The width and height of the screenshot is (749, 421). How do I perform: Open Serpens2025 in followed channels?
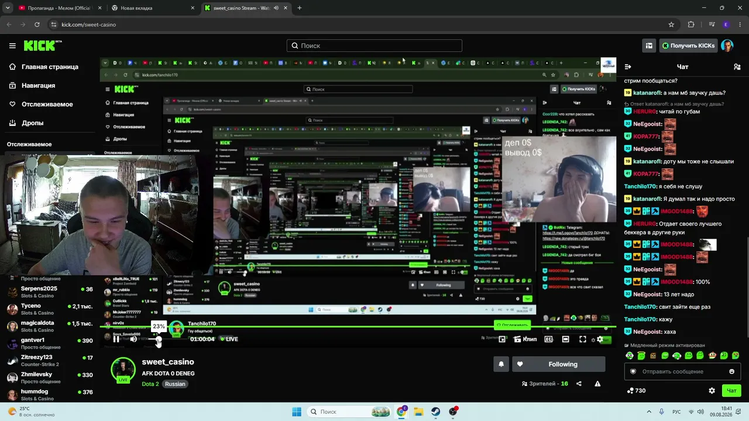50,292
